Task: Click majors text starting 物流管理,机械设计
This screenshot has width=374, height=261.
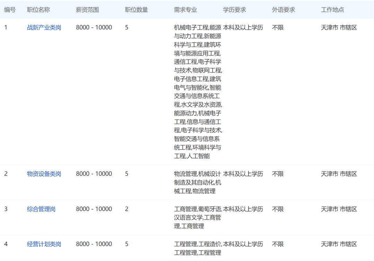Action: tap(197, 182)
